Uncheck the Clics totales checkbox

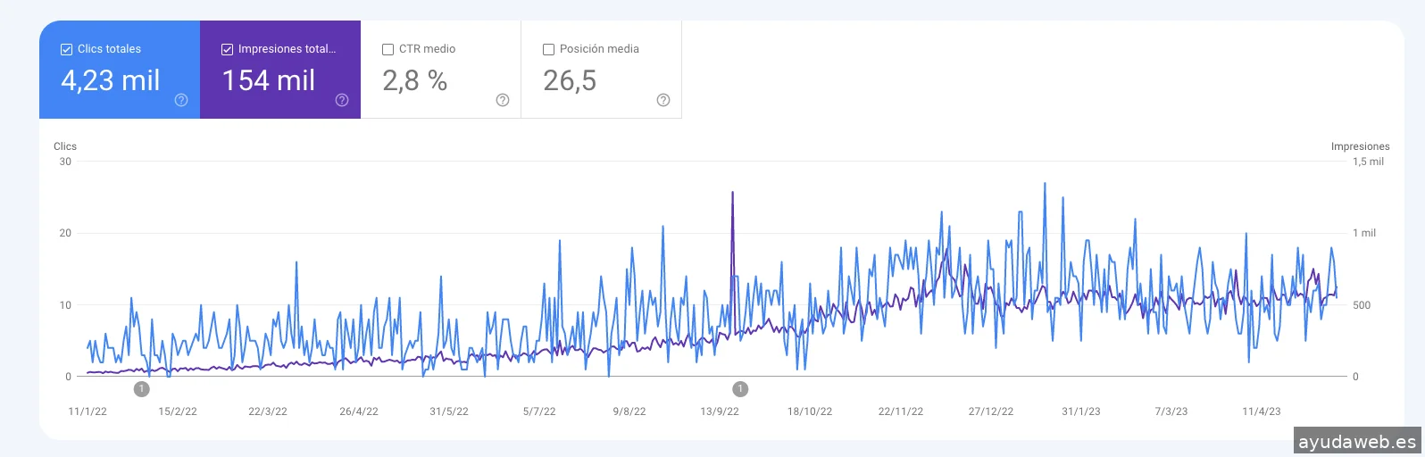point(66,49)
